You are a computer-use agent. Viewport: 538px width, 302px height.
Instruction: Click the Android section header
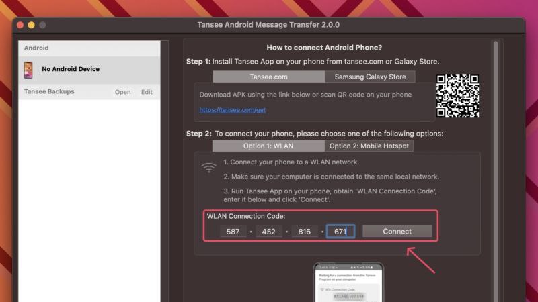(x=89, y=48)
